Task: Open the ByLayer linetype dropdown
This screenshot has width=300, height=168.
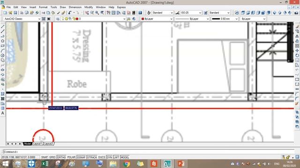Action: [192, 19]
